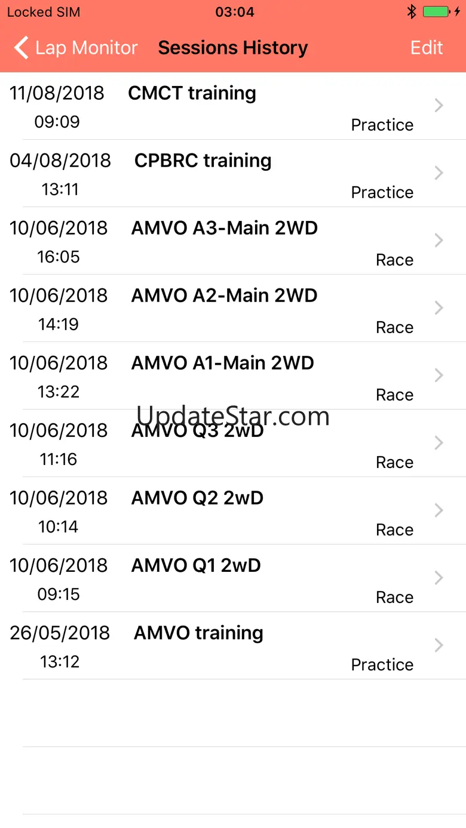Screen dimensions: 466x828
Task: Tap the AMVO Q1 2wD chevron
Action: click(x=439, y=578)
